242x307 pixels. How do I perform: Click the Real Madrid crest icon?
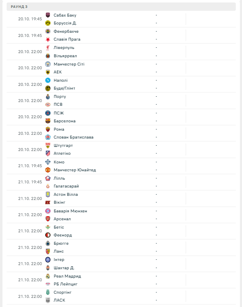point(48,276)
